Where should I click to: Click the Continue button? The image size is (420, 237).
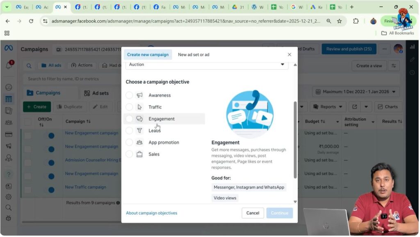[280, 213]
